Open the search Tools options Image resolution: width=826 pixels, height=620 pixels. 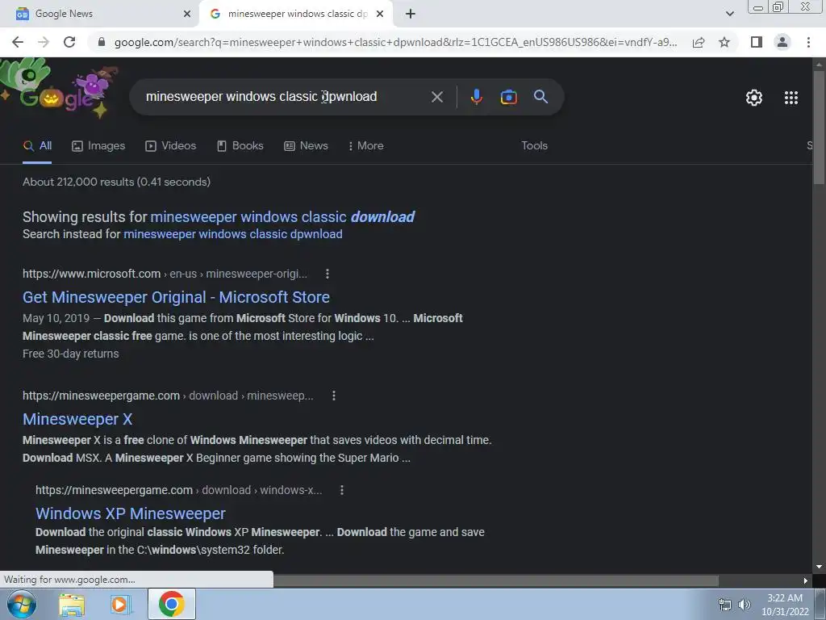pyautogui.click(x=534, y=146)
